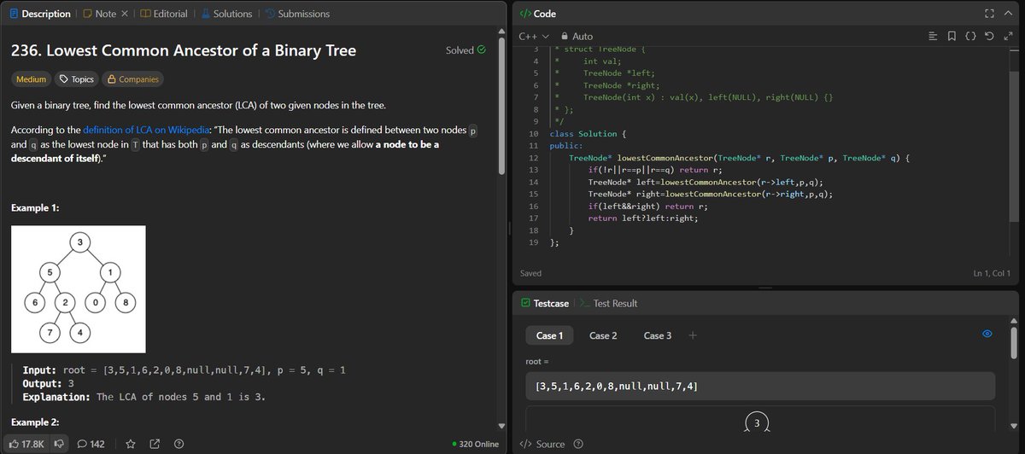Click the share external-link icon
Image resolution: width=1025 pixels, height=454 pixels.
155,444
